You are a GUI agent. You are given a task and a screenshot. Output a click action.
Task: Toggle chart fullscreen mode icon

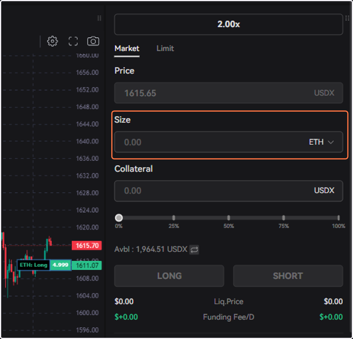click(x=73, y=41)
